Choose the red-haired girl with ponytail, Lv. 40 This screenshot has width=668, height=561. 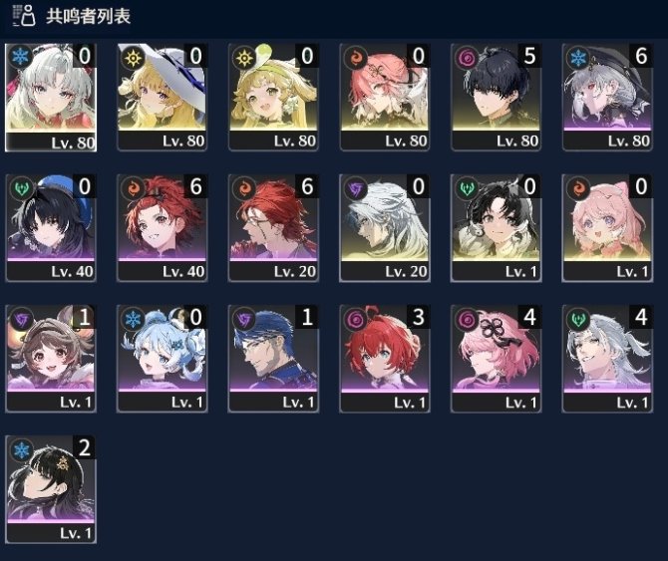click(x=162, y=228)
